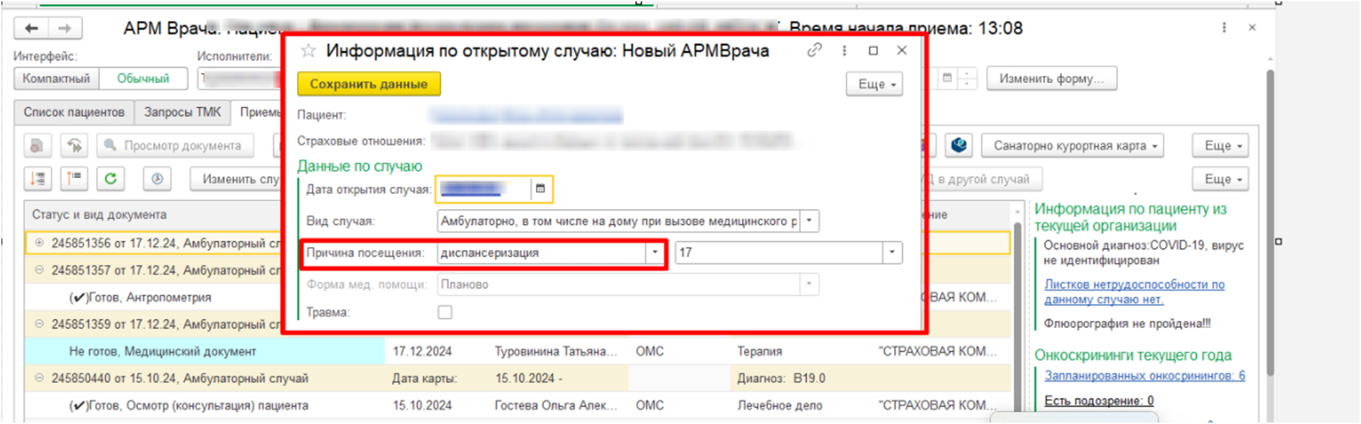This screenshot has height=424, width=1361.
Task: Click the sort descending list icon
Action: (38, 179)
